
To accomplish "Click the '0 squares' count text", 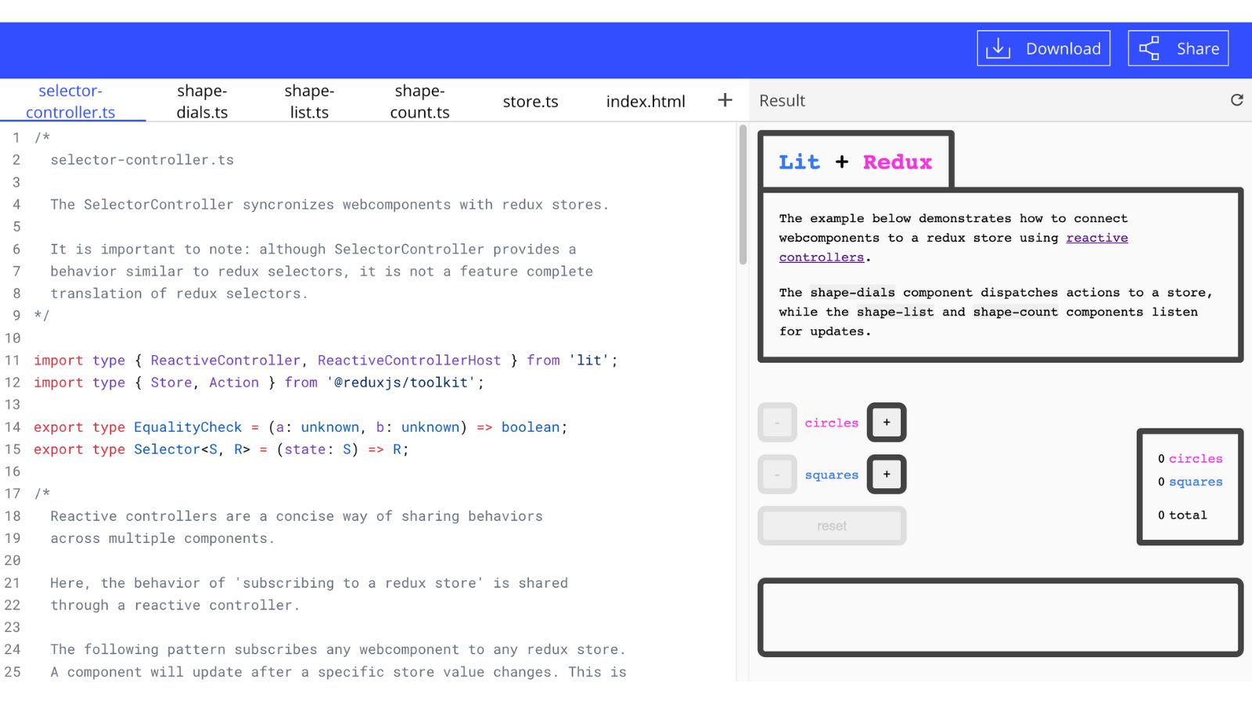I will click(x=1190, y=482).
